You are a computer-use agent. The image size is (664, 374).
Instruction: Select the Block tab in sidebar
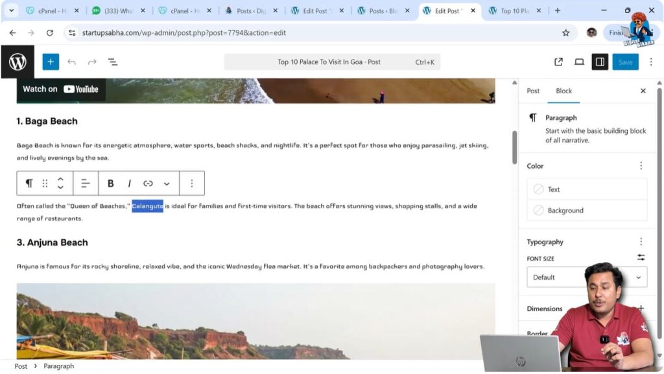pyautogui.click(x=563, y=91)
